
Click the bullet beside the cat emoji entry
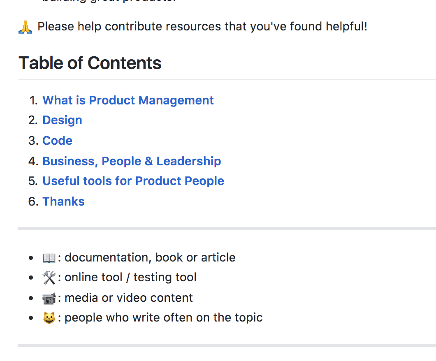coord(30,317)
